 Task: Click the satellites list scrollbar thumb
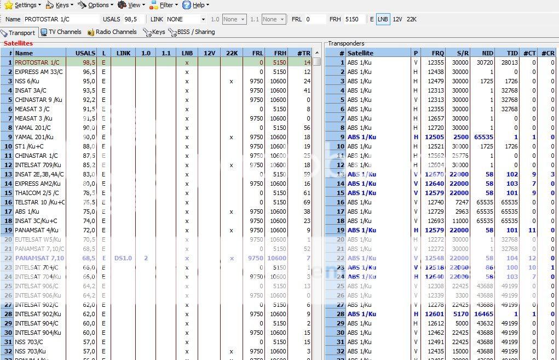[x=317, y=62]
